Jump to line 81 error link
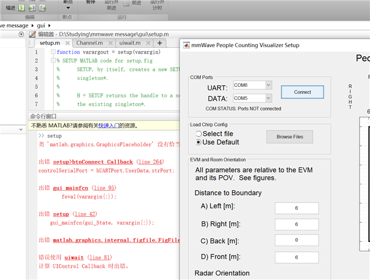 (x=99, y=257)
